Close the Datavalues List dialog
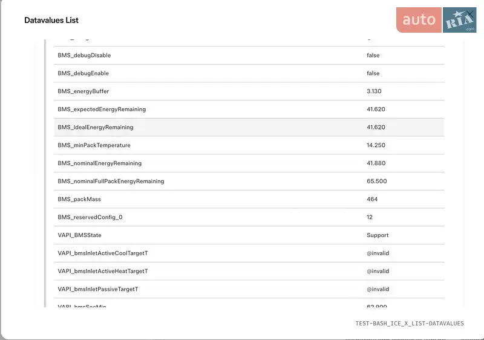This screenshot has height=340, width=484. (x=469, y=13)
